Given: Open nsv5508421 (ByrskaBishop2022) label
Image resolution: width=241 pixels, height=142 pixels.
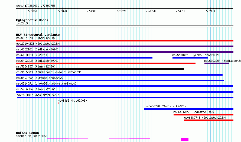Looking at the screenshot, I should [x=196, y=55].
